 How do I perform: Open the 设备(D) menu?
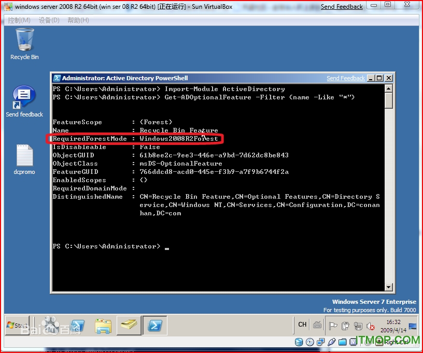pos(49,20)
